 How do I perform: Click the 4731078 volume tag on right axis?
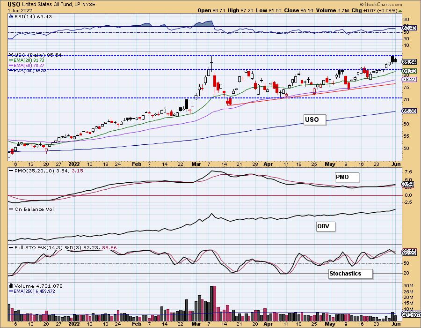click(411, 314)
